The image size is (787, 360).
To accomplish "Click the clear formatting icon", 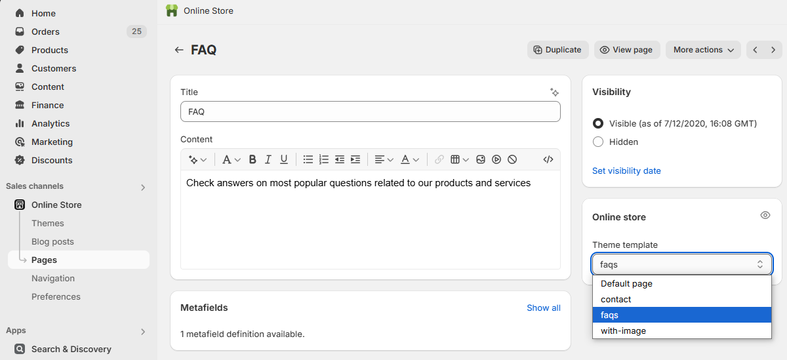I will pyautogui.click(x=512, y=159).
